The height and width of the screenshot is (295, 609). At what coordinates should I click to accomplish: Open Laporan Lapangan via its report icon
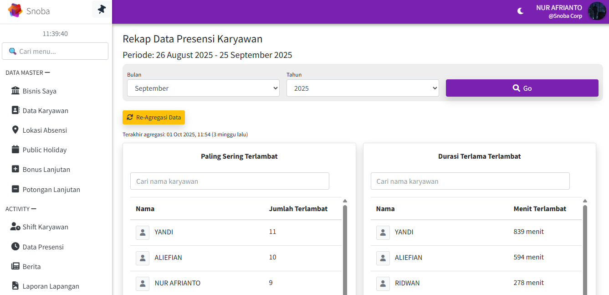[14, 286]
